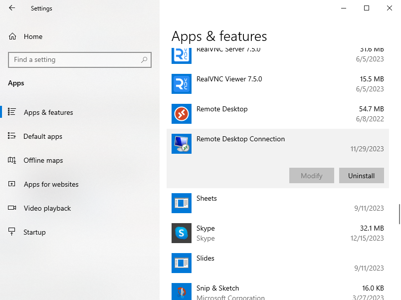Click the Skype app icon

[x=181, y=233]
